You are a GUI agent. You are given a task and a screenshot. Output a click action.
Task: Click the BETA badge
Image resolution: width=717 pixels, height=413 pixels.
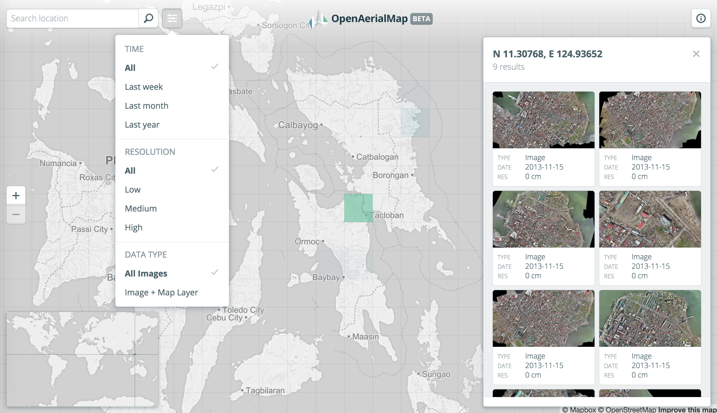(x=421, y=19)
